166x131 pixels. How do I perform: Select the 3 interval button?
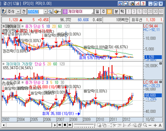pos(134,11)
